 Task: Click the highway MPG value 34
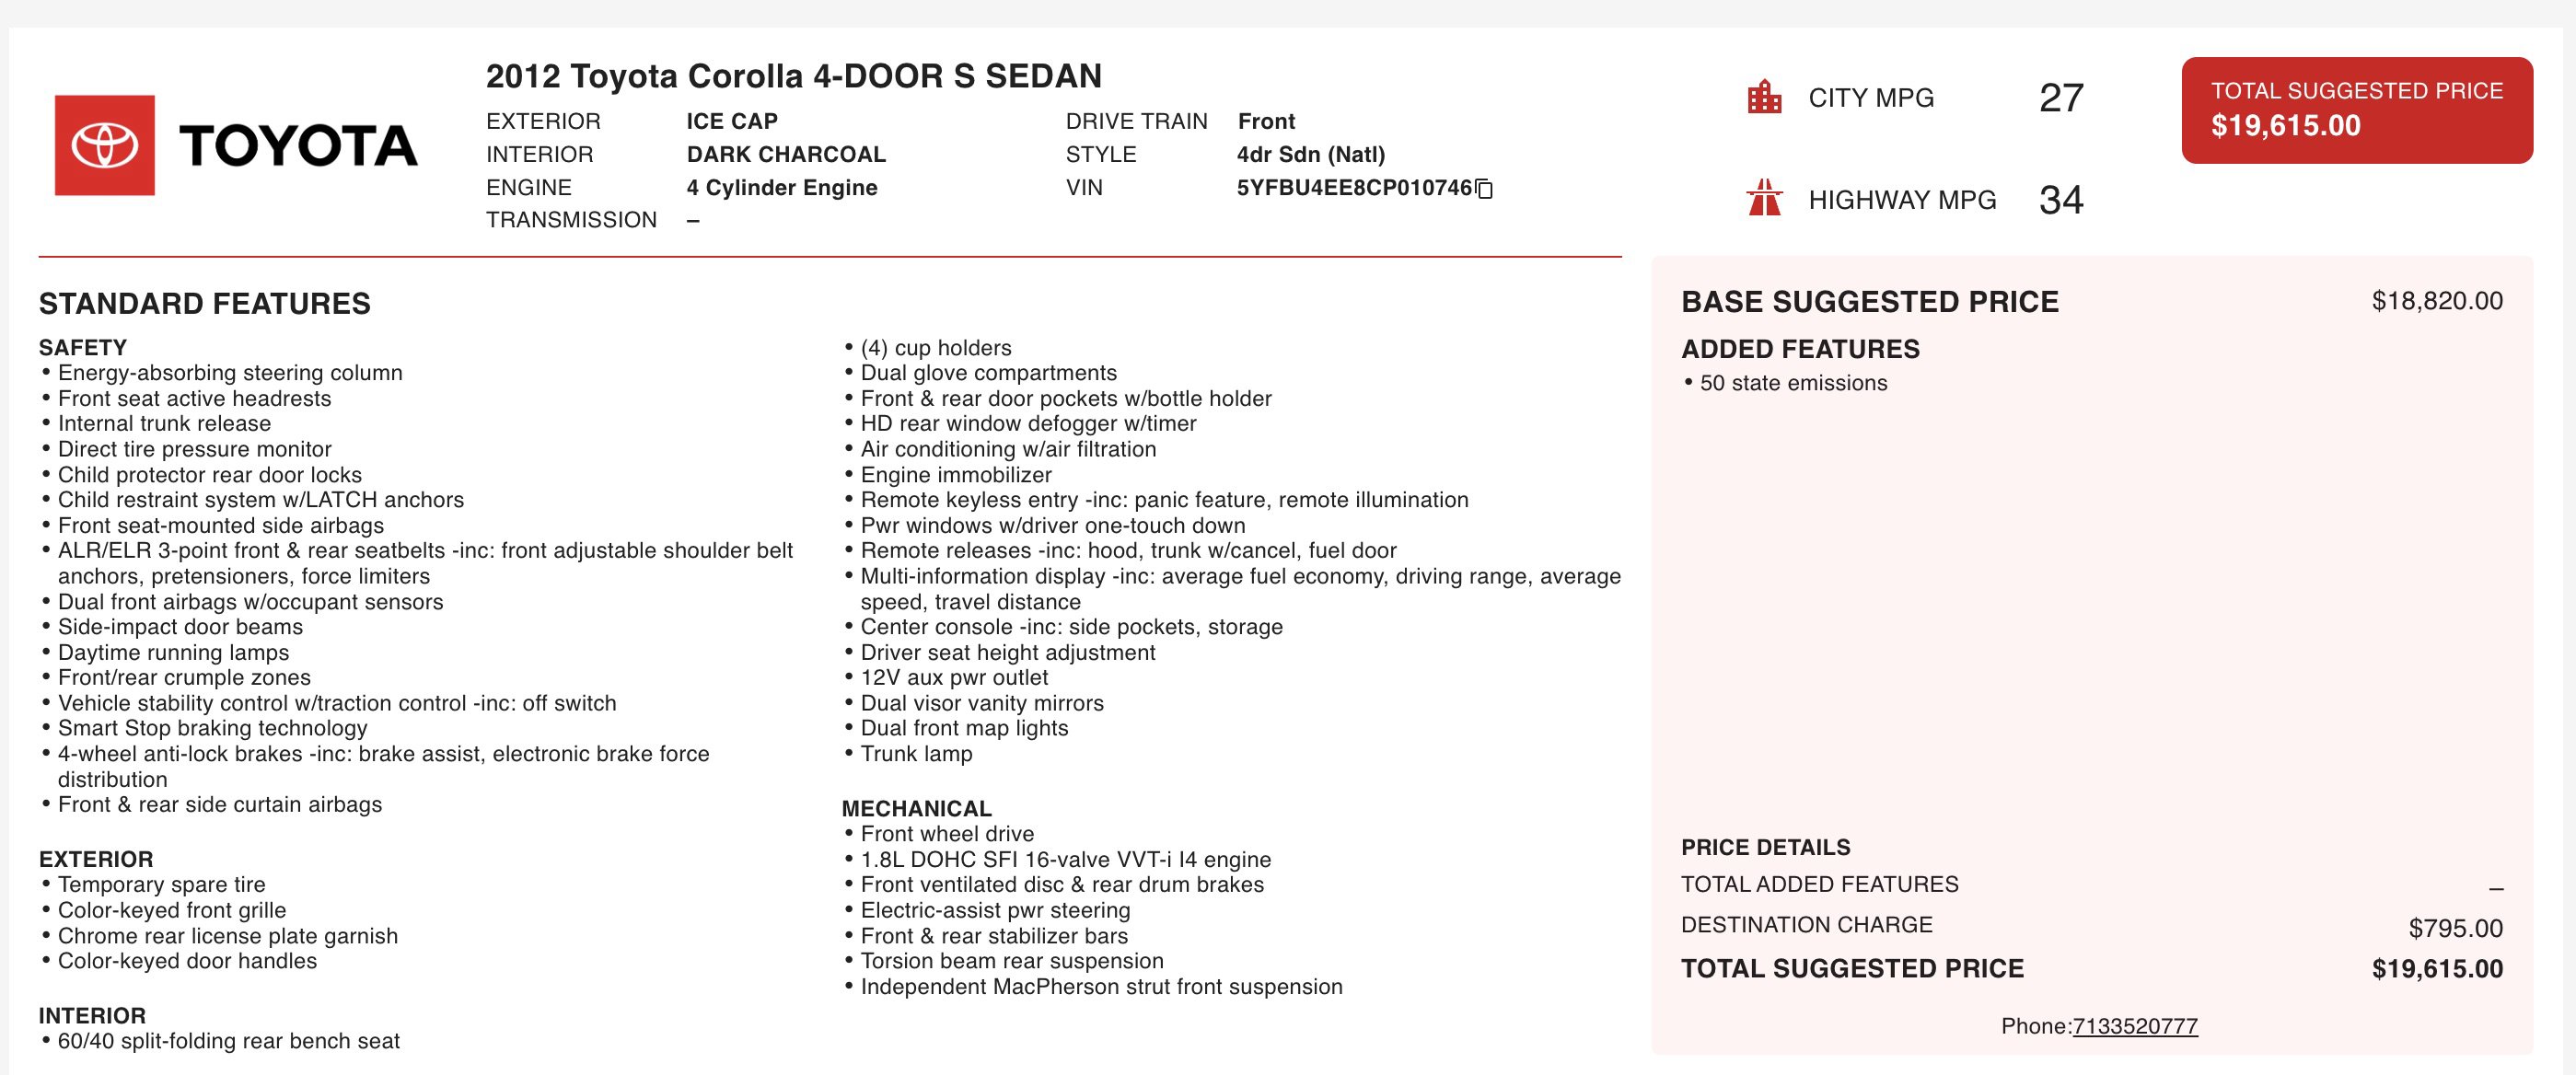[2061, 199]
